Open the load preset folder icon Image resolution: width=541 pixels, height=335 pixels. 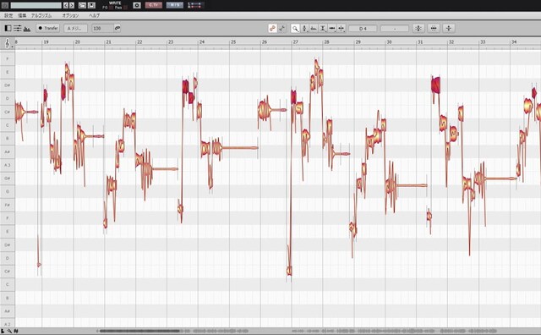pyautogui.click(x=82, y=6)
